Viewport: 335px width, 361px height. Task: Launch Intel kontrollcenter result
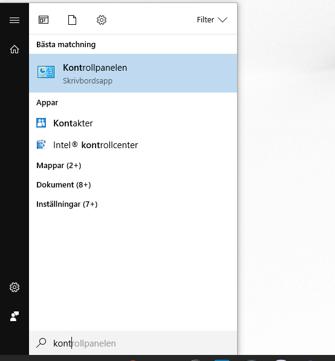coord(133,145)
